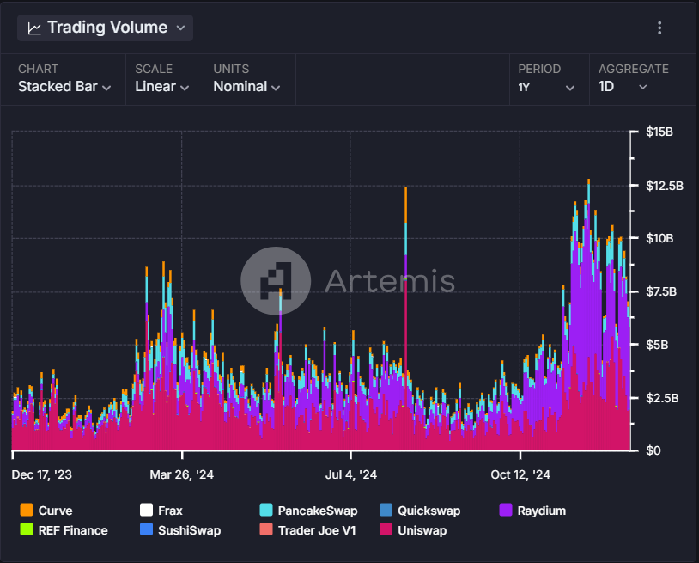
Task: Click the Dec 17, '23 axis date label
Action: pyautogui.click(x=42, y=474)
